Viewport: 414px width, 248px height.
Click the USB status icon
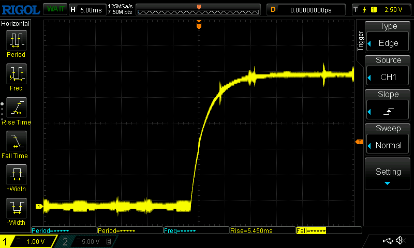(x=387, y=241)
